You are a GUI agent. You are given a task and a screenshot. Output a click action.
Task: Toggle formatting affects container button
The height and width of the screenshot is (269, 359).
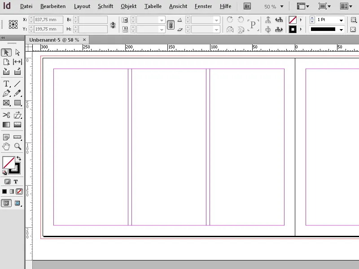pyautogui.click(x=8, y=182)
